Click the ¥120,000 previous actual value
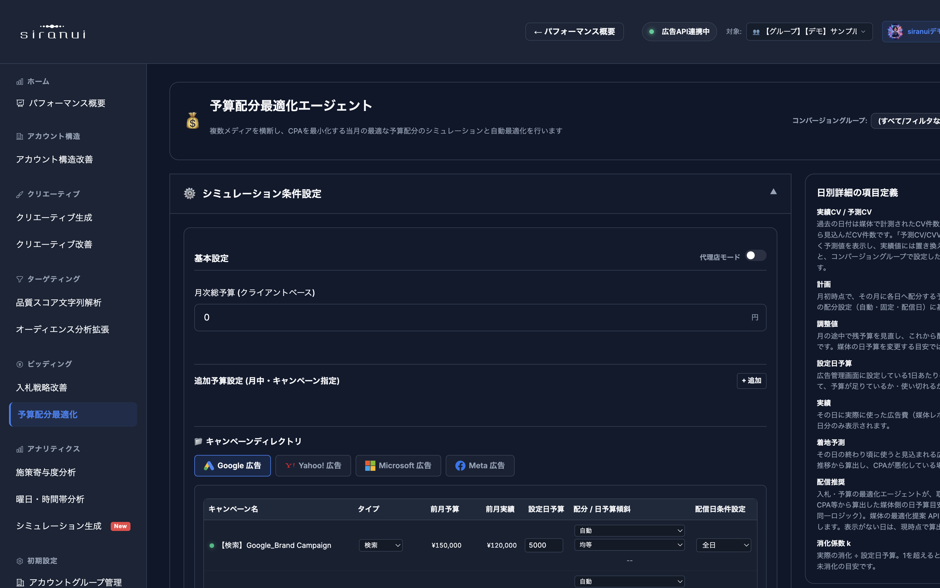Viewport: 940px width, 588px height. 502,545
